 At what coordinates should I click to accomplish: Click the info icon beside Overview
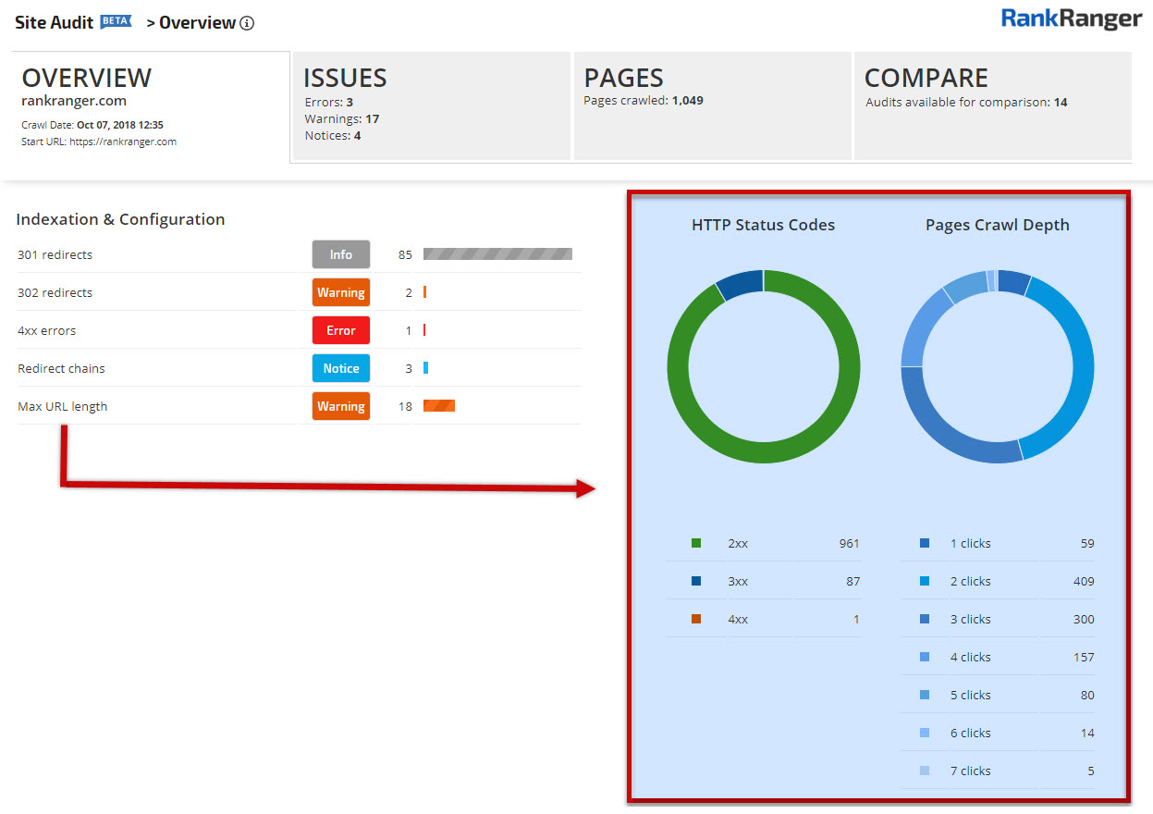click(247, 24)
